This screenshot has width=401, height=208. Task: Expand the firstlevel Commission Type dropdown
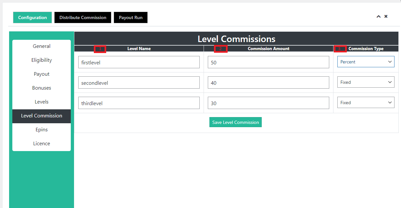(x=366, y=62)
